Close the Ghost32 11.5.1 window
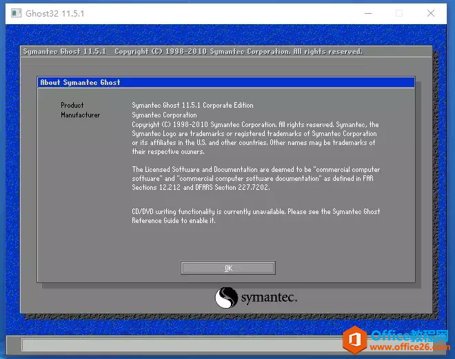Viewport: 455px width, 359px height. pyautogui.click(x=431, y=13)
